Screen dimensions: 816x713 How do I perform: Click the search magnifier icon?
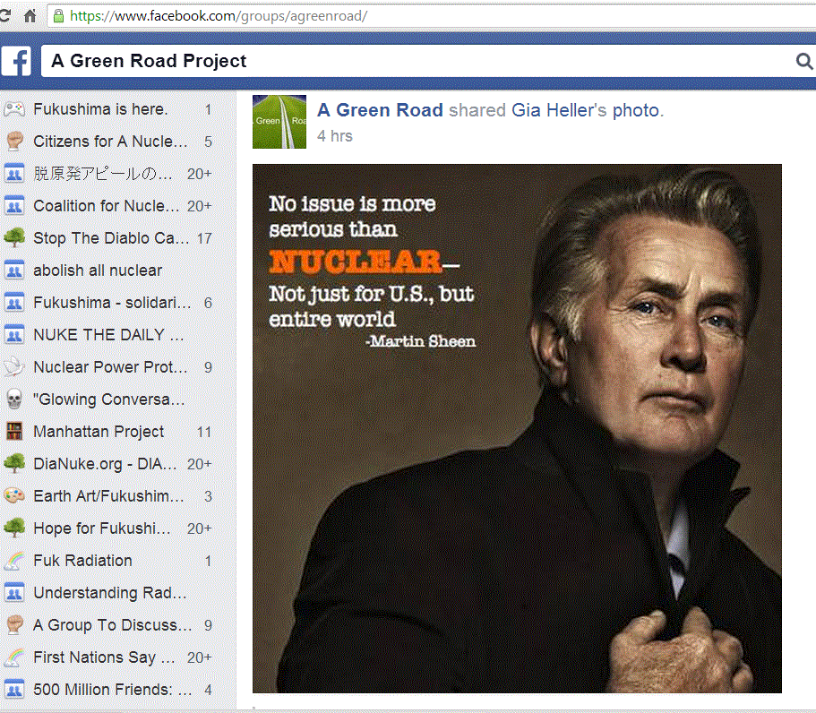[803, 61]
